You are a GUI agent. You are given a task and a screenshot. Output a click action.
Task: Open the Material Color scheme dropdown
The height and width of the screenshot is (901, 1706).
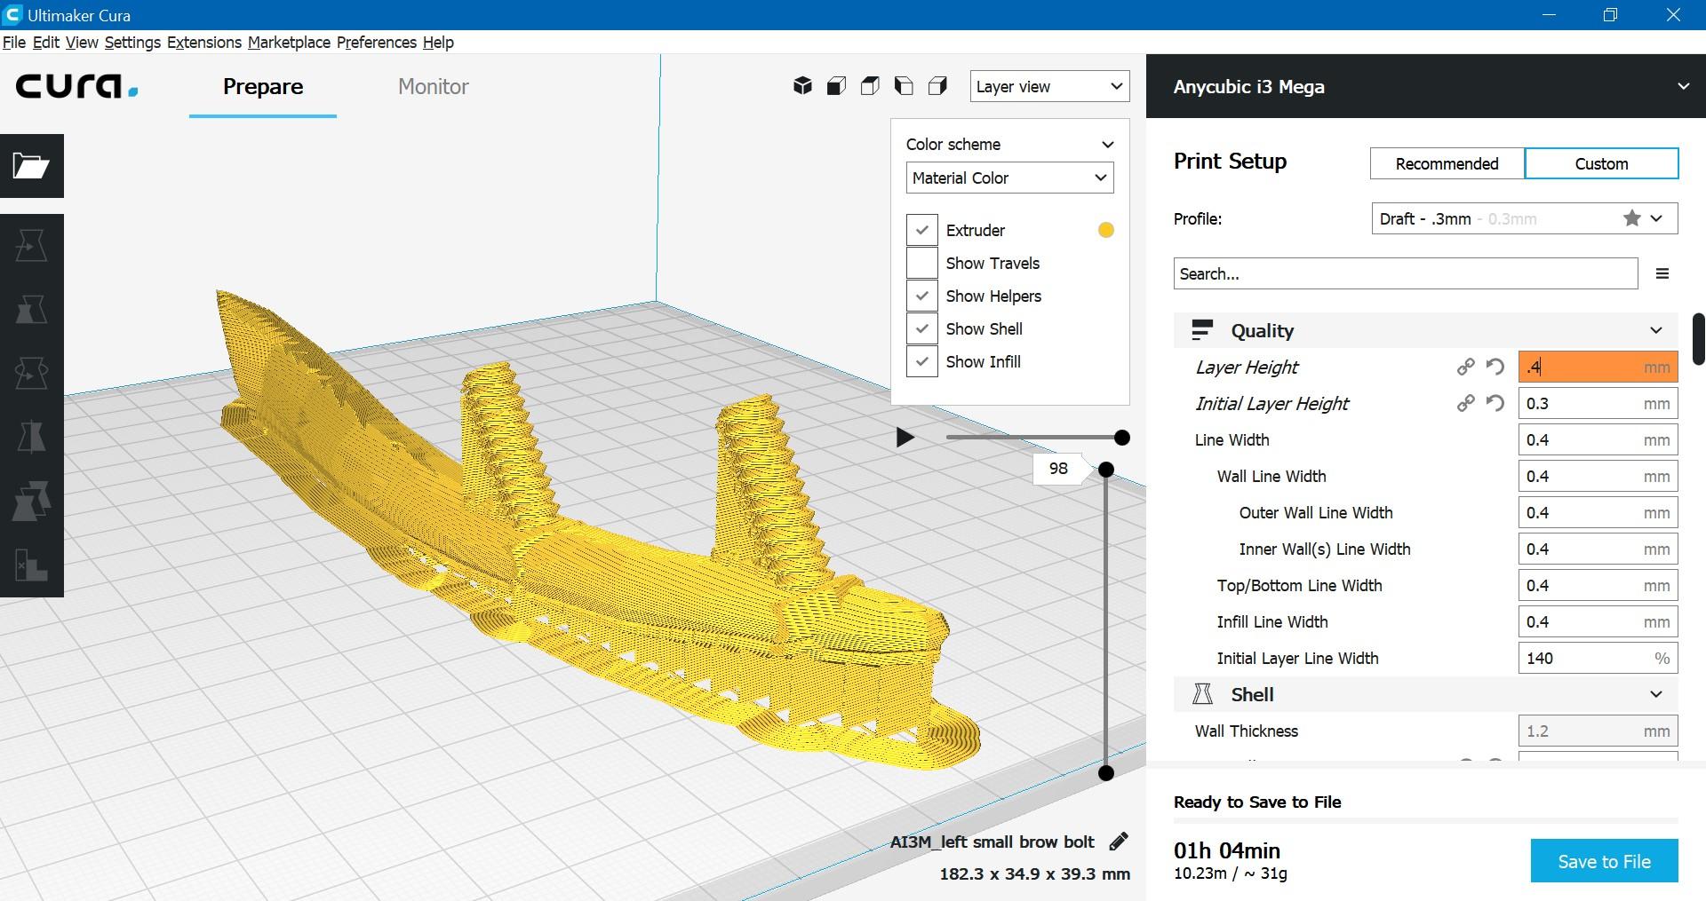(1009, 178)
